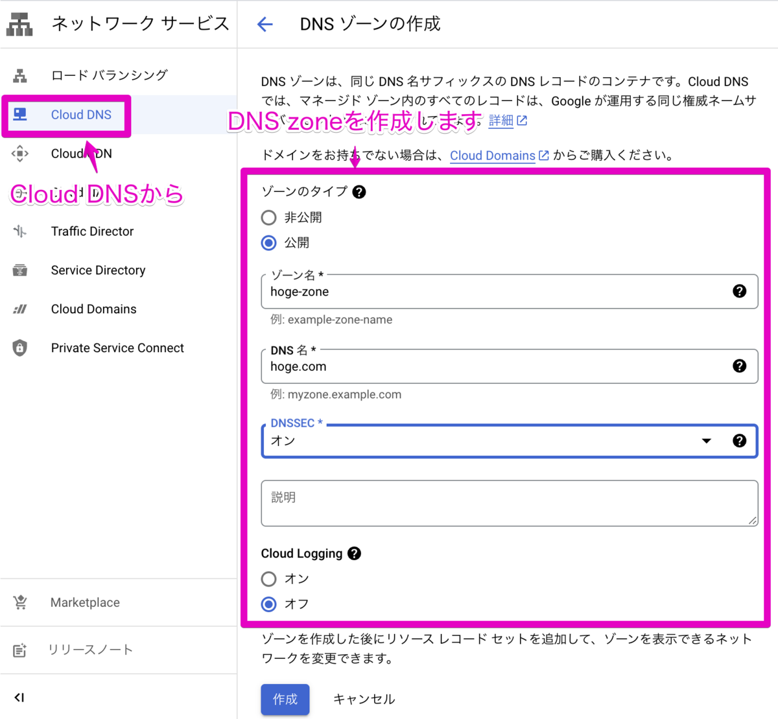The width and height of the screenshot is (778, 719).
Task: Select the Cloud Domains sidebar icon
Action: point(20,309)
